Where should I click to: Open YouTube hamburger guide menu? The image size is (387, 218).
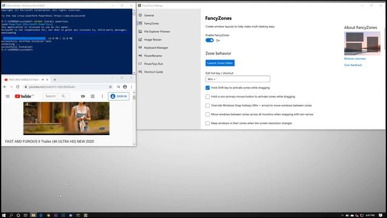(8, 96)
